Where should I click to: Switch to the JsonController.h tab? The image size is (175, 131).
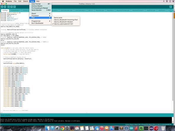(80, 10)
